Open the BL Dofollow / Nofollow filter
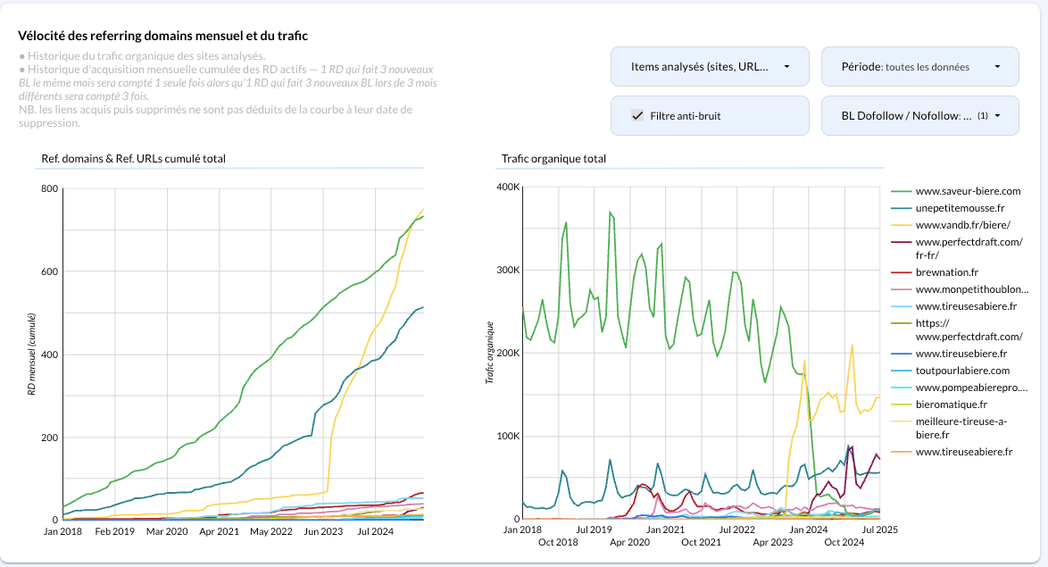1048x567 pixels. pyautogui.click(x=919, y=116)
